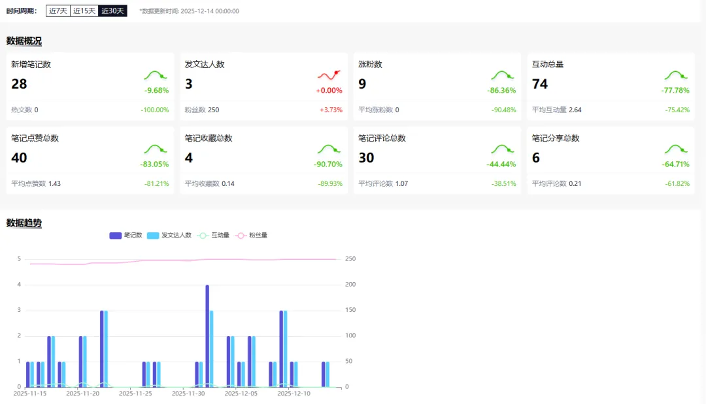Click trend icon on 涨粉数 card

(503, 76)
